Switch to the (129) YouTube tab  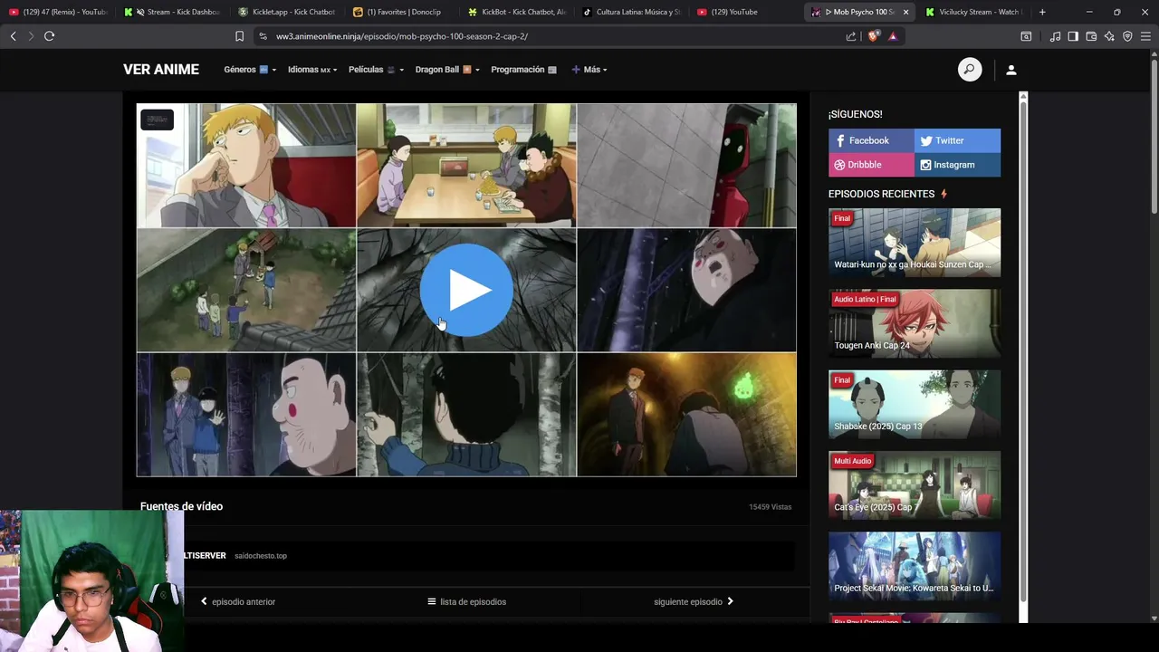click(x=746, y=12)
